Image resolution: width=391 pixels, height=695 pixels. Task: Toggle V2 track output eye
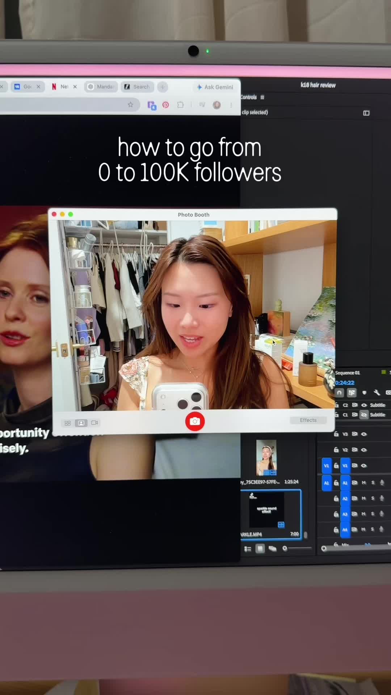coord(364,450)
